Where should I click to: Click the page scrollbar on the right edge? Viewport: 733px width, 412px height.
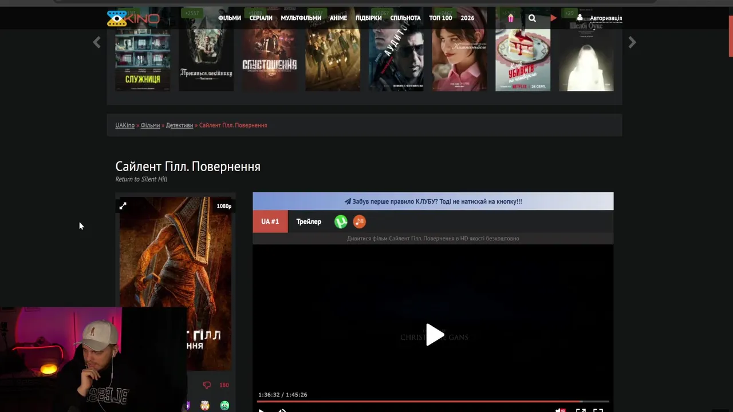click(x=730, y=37)
